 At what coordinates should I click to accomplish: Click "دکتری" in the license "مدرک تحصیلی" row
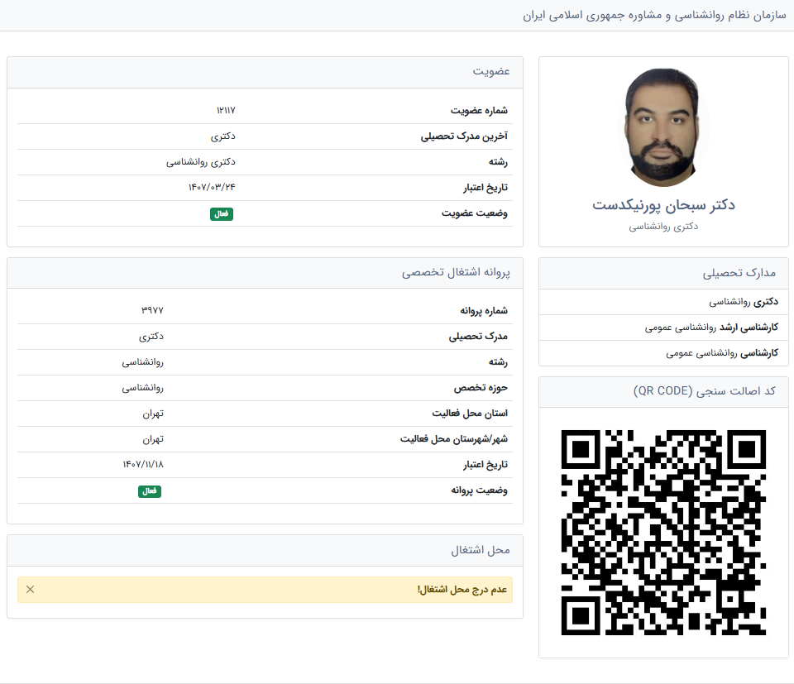tap(151, 336)
